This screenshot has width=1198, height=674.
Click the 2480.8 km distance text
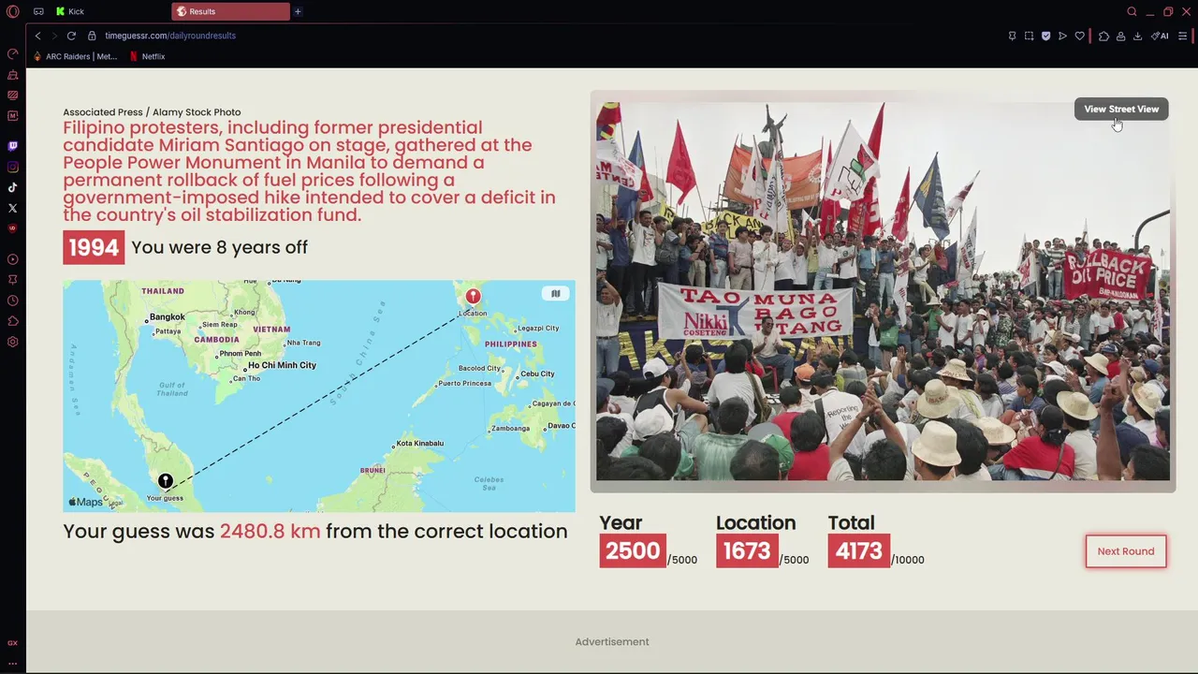(x=270, y=531)
